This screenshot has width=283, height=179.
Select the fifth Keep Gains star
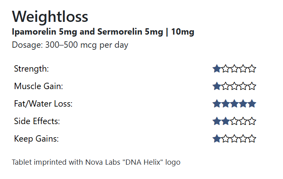coord(252,139)
